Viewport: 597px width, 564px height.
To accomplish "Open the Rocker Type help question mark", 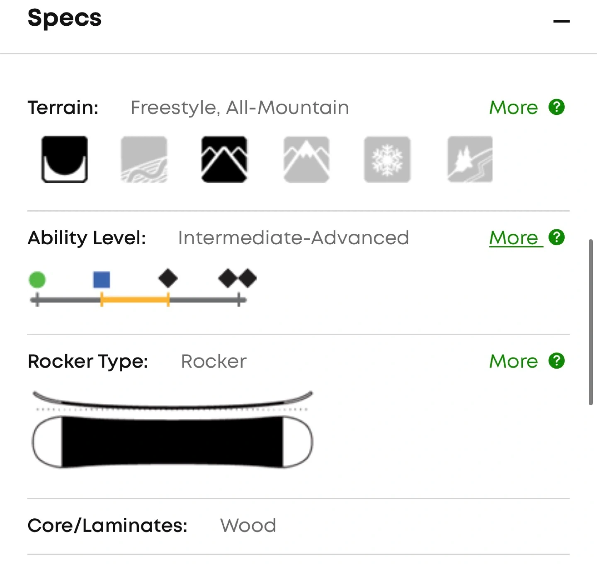I will (556, 361).
